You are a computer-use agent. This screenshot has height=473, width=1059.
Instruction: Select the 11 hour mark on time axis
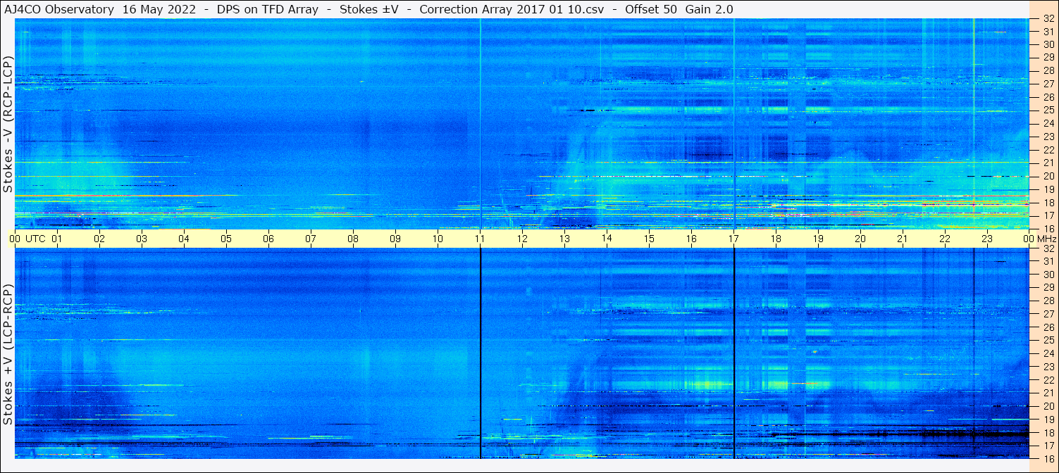point(480,239)
